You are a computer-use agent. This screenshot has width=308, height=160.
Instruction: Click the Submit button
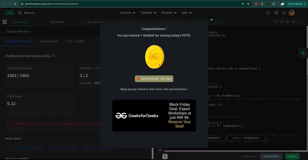coord(292,156)
